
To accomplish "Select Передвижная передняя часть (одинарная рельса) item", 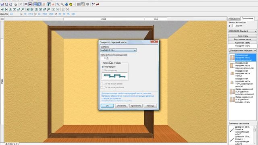I will (x=243, y=65).
